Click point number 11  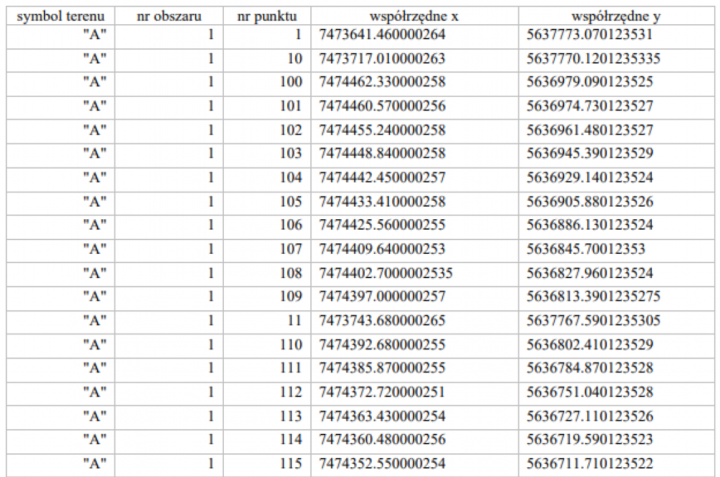pos(295,321)
